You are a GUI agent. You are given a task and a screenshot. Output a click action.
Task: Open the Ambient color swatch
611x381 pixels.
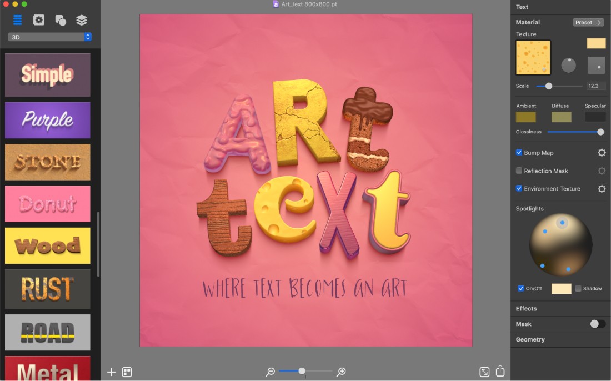point(525,117)
